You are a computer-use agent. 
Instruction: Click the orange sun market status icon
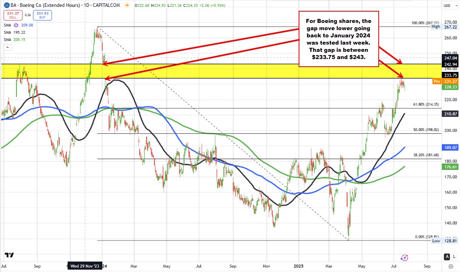click(x=127, y=5)
